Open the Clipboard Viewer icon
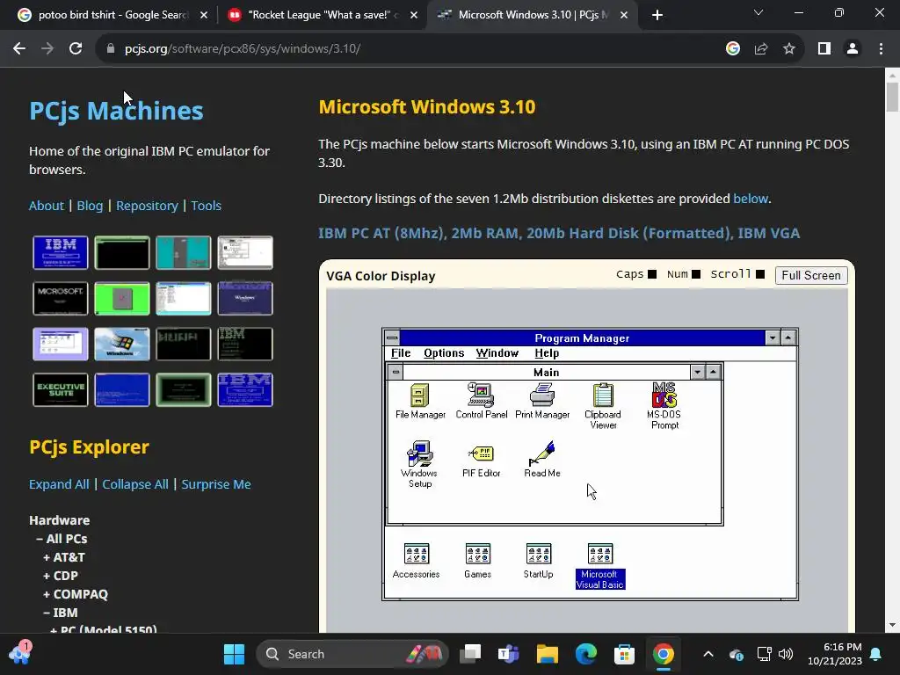 [603, 406]
